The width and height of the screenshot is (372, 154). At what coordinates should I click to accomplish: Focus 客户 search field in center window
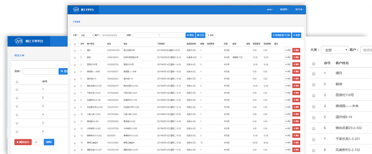pyautogui.click(x=114, y=35)
